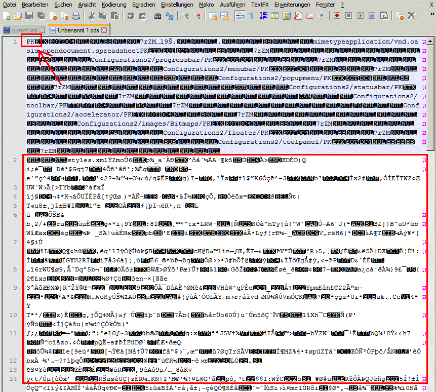Image resolution: width=436 pixels, height=392 pixels.
Task: Click line number 2 in the margin
Action: click(x=15, y=160)
